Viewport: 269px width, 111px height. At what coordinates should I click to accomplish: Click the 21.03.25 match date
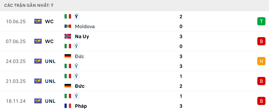pos(16,81)
